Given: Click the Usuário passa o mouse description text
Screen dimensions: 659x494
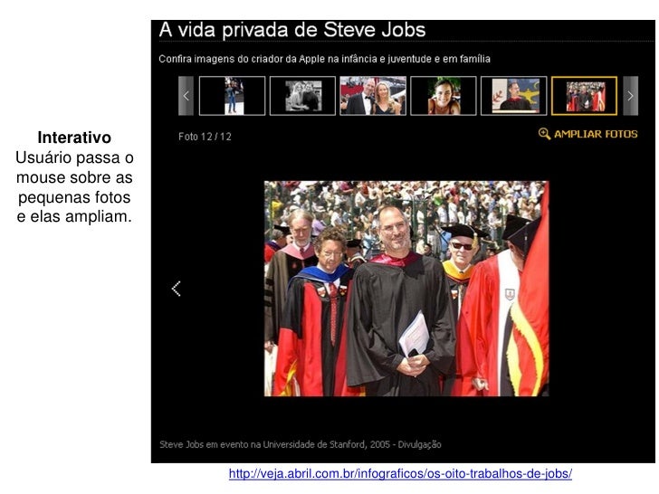Looking at the screenshot, I should 74,187.
